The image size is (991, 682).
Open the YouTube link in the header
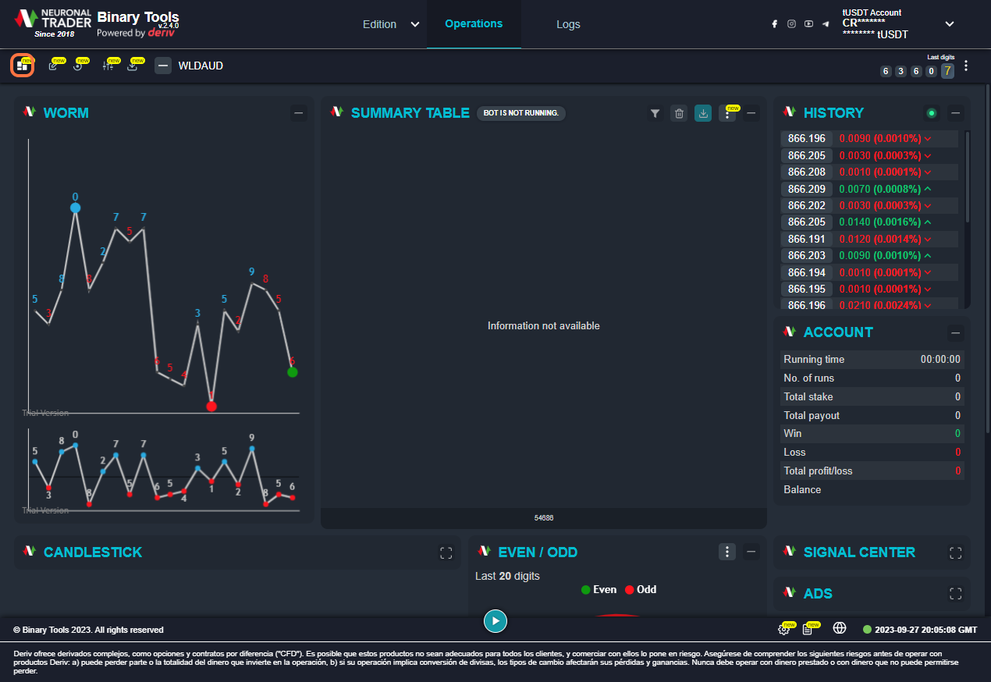809,24
